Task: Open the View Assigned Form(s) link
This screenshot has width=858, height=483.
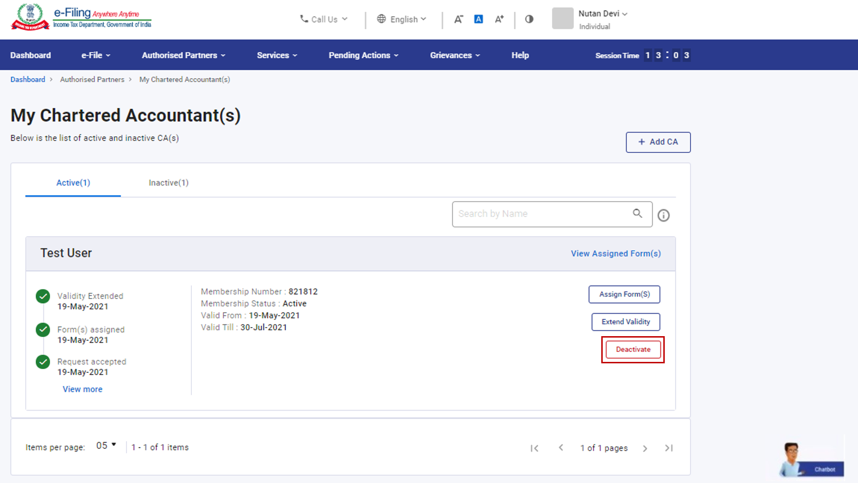Action: tap(616, 254)
